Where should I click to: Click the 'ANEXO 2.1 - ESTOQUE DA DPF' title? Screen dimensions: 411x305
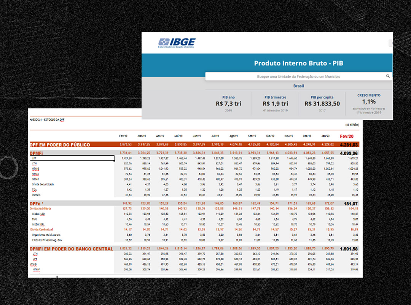point(47,120)
